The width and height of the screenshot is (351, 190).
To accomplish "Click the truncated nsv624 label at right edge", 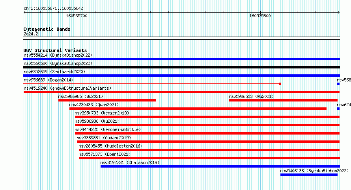I will click(x=344, y=105).
